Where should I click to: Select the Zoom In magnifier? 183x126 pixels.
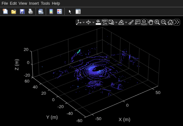(157, 22)
